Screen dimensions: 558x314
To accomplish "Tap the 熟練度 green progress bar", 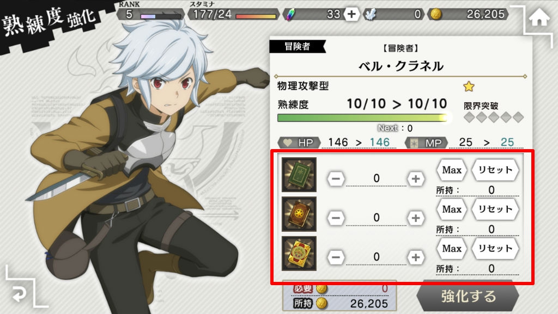I will (x=362, y=118).
